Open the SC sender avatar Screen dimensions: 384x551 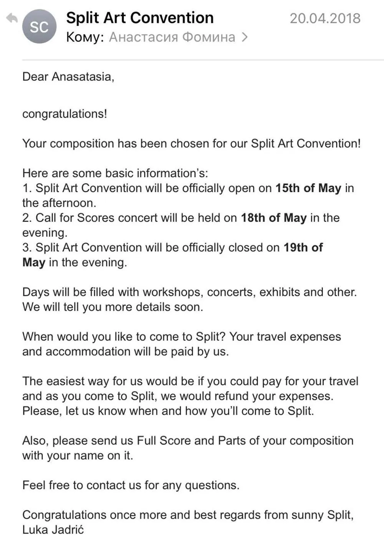pos(39,27)
